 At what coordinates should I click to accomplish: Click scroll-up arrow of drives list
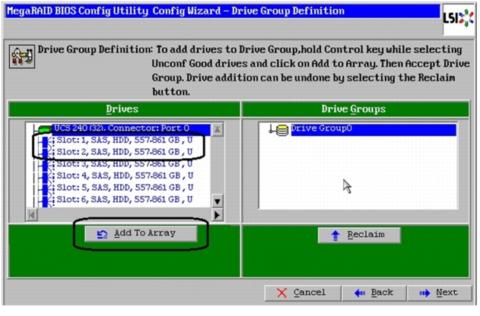click(x=218, y=130)
